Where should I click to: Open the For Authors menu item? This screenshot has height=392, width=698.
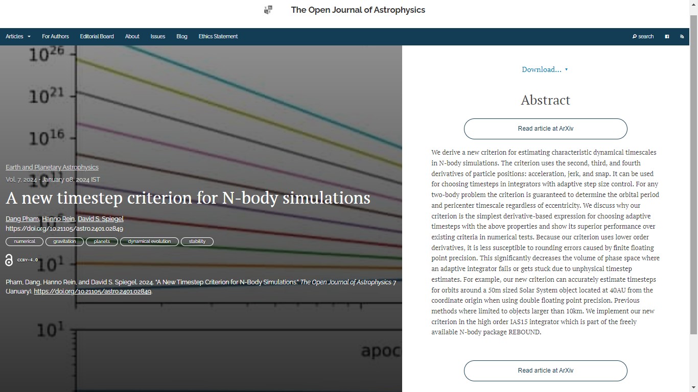point(55,37)
